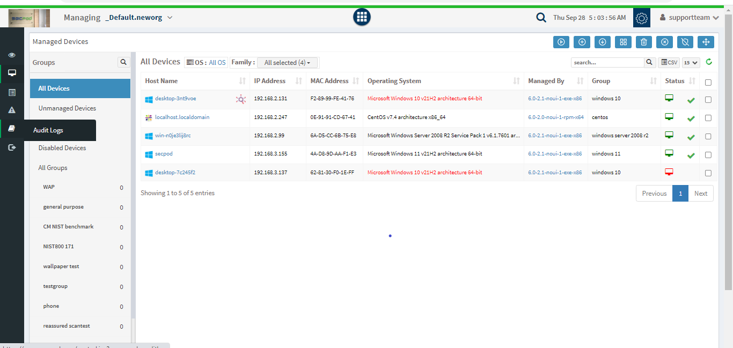Click green checkmark in secpod row
Screen dimensions: 733x348
(691, 156)
